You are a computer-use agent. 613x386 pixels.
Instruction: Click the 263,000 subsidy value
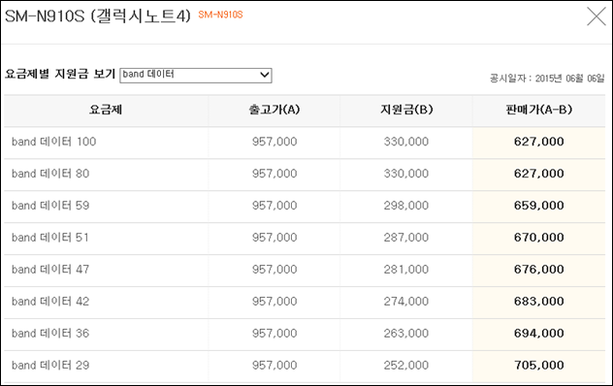point(406,334)
